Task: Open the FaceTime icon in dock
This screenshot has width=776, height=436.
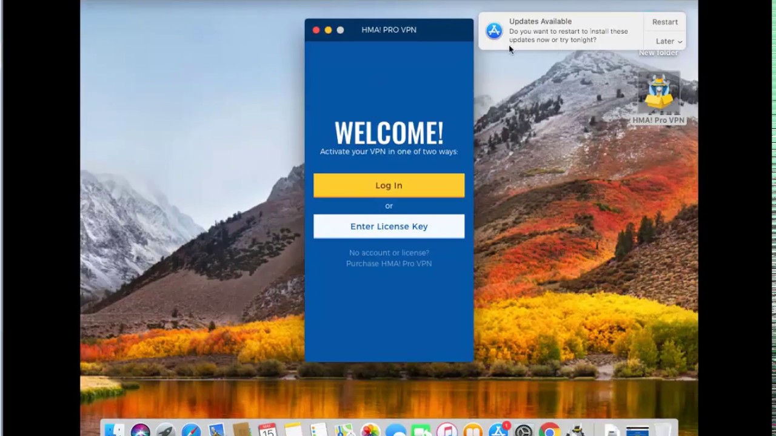Action: coord(421,429)
